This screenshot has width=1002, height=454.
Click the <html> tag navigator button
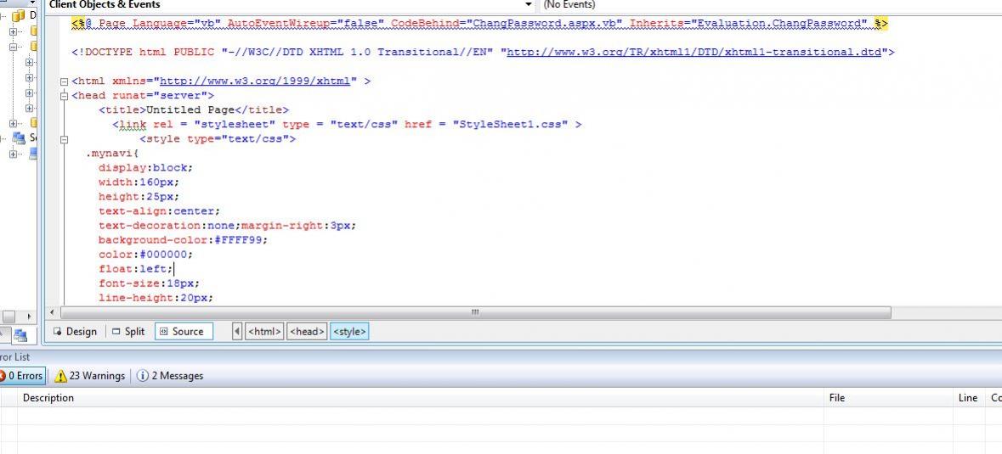[x=264, y=332]
